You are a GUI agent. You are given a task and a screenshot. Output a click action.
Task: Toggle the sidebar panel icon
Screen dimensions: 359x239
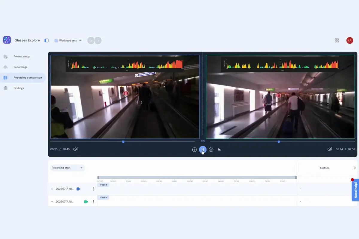coord(46,40)
